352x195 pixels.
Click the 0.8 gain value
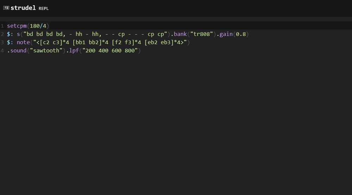point(241,34)
